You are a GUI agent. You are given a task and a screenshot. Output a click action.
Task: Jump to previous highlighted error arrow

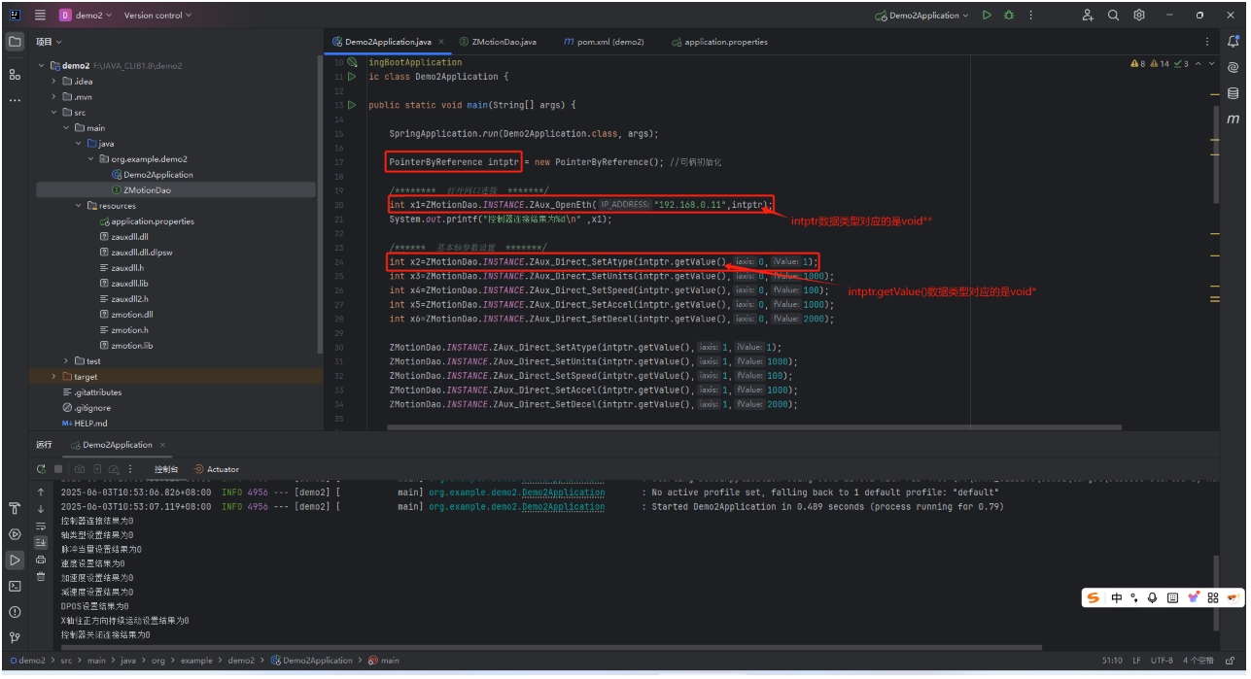click(x=1198, y=63)
